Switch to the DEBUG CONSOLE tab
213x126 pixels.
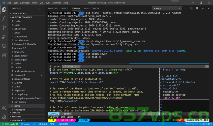tap(92, 8)
